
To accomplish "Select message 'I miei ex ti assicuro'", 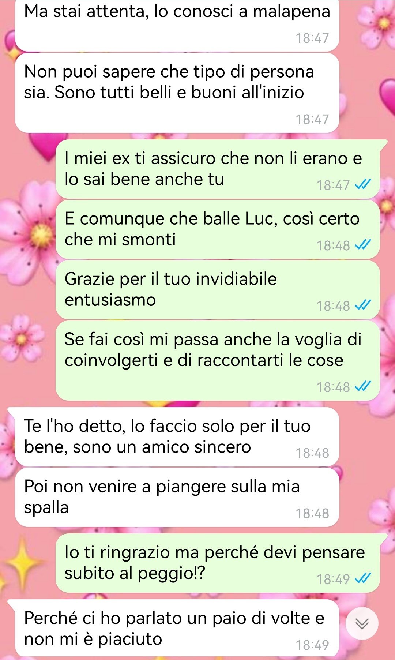I will pyautogui.click(x=218, y=169).
